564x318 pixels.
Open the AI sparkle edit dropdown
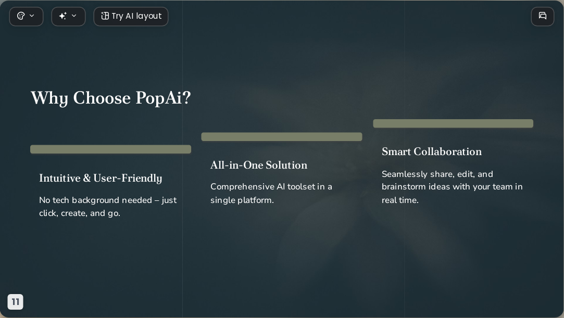(x=68, y=17)
